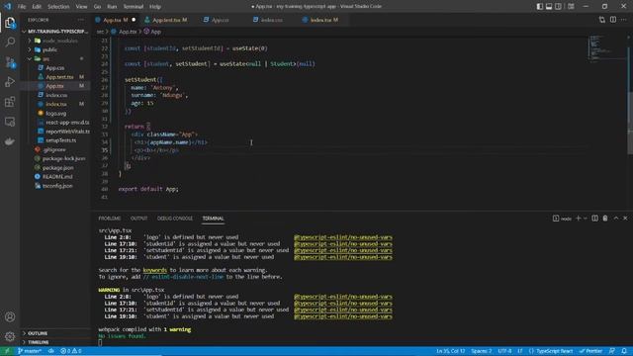Kill the terminal with trash icon
633x356 pixels.
[x=605, y=219]
